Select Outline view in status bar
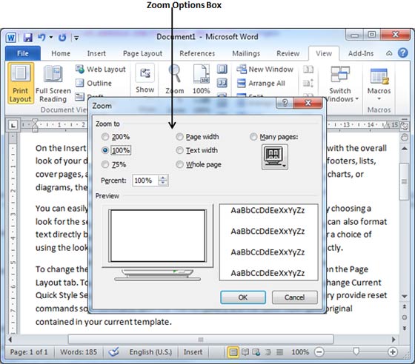Screen dimensions: 415x364 pos(268,352)
